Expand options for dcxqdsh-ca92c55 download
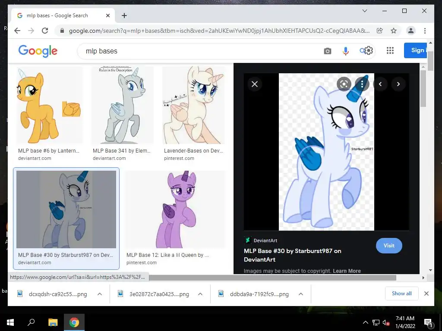This screenshot has height=331, width=442. point(100,294)
